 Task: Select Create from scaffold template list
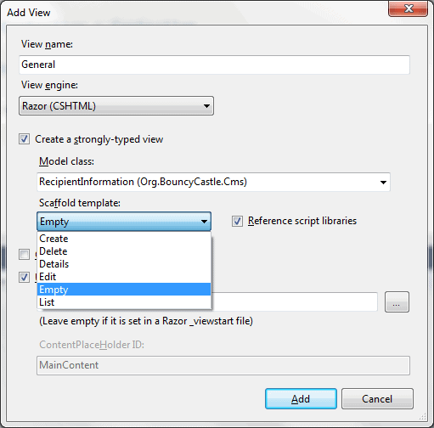click(x=124, y=239)
